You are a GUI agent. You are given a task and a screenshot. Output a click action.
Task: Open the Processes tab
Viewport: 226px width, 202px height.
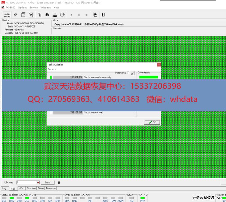tap(51, 188)
